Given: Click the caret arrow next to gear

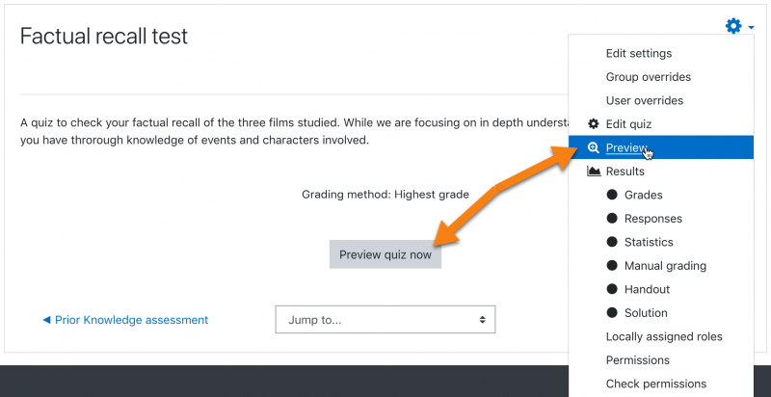Looking at the screenshot, I should [751, 28].
